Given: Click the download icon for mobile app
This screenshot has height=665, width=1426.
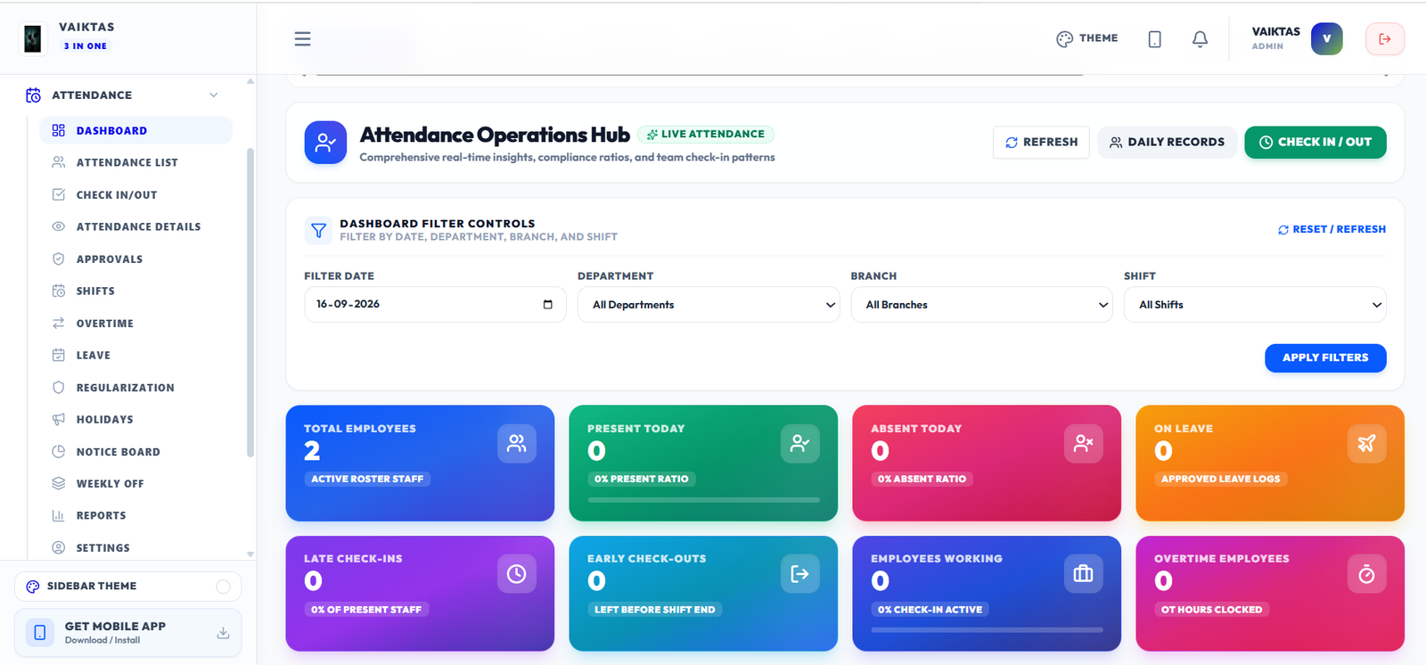Looking at the screenshot, I should click(x=223, y=633).
